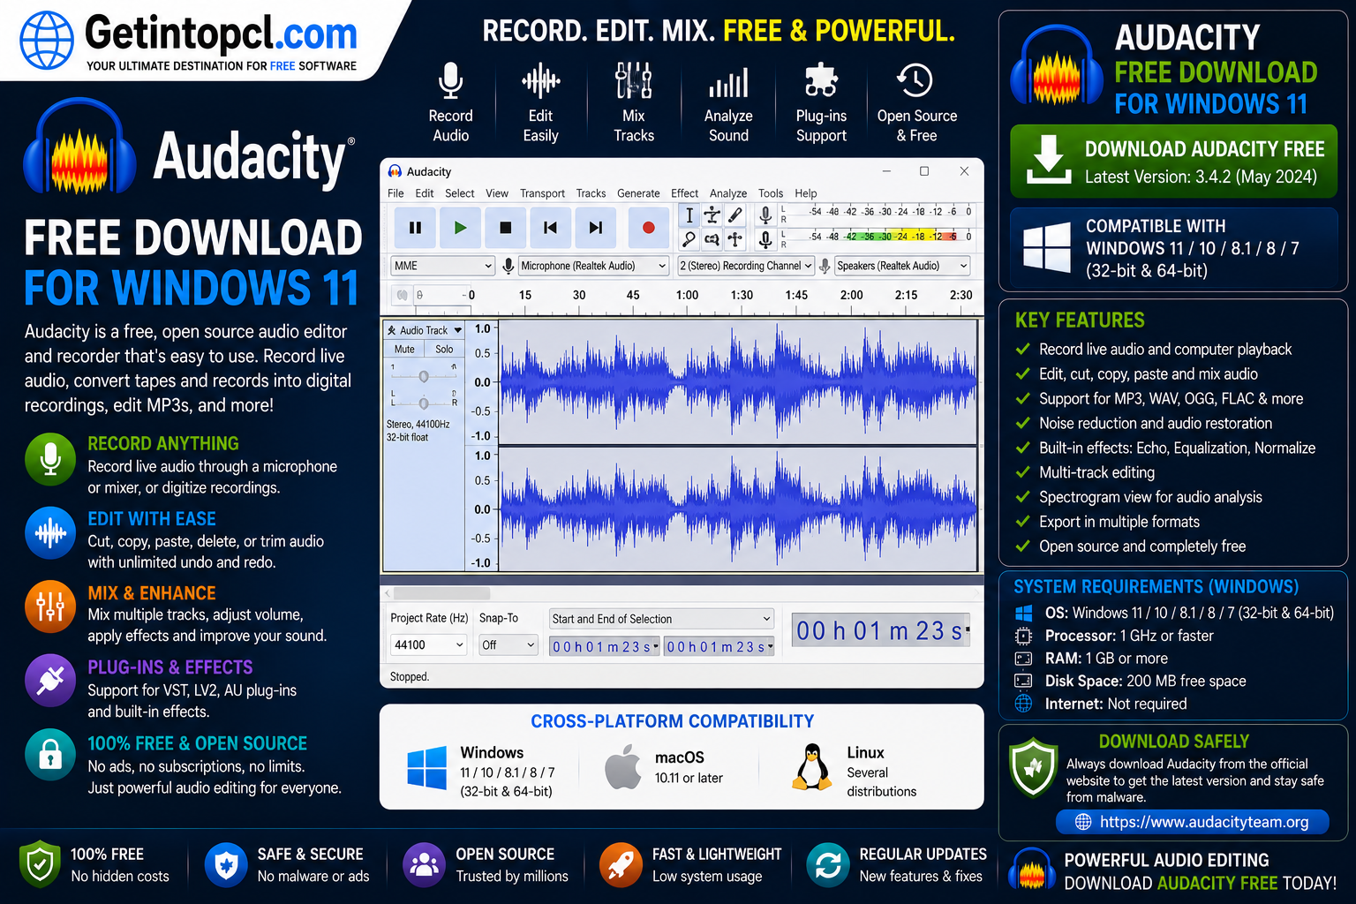Click the playback meter icon below the microphone

pos(765,238)
